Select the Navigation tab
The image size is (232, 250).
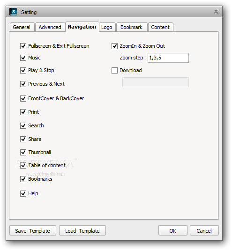point(82,27)
